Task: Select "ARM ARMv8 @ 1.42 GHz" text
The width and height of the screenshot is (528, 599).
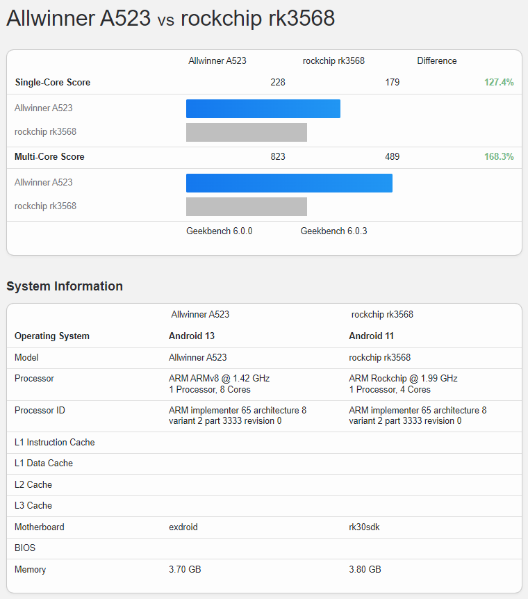Action: click(220, 379)
